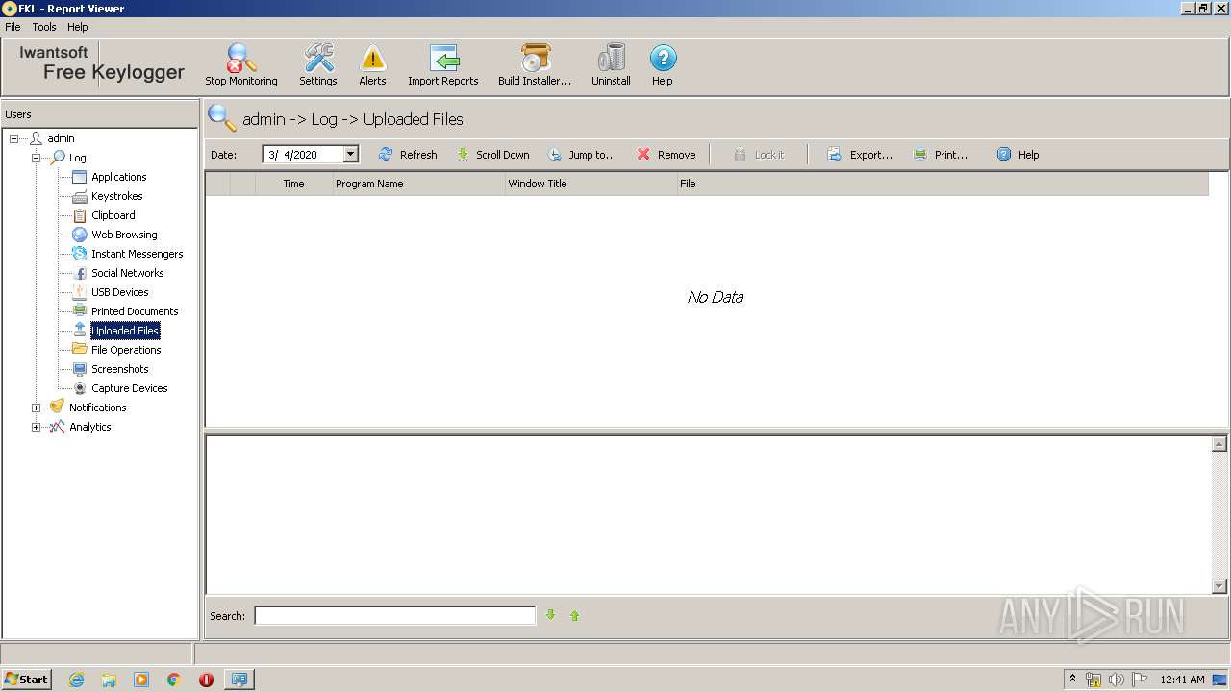Click the details pane scroll down arrow

pos(1219,586)
